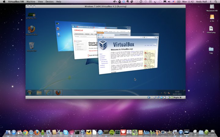This screenshot has height=137, width=220.
Task: Open Internet Explorer from the Windows taskbar
Action: click(48, 93)
